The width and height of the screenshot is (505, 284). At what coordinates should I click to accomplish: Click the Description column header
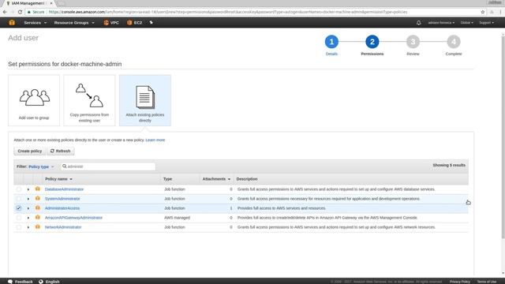point(247,179)
